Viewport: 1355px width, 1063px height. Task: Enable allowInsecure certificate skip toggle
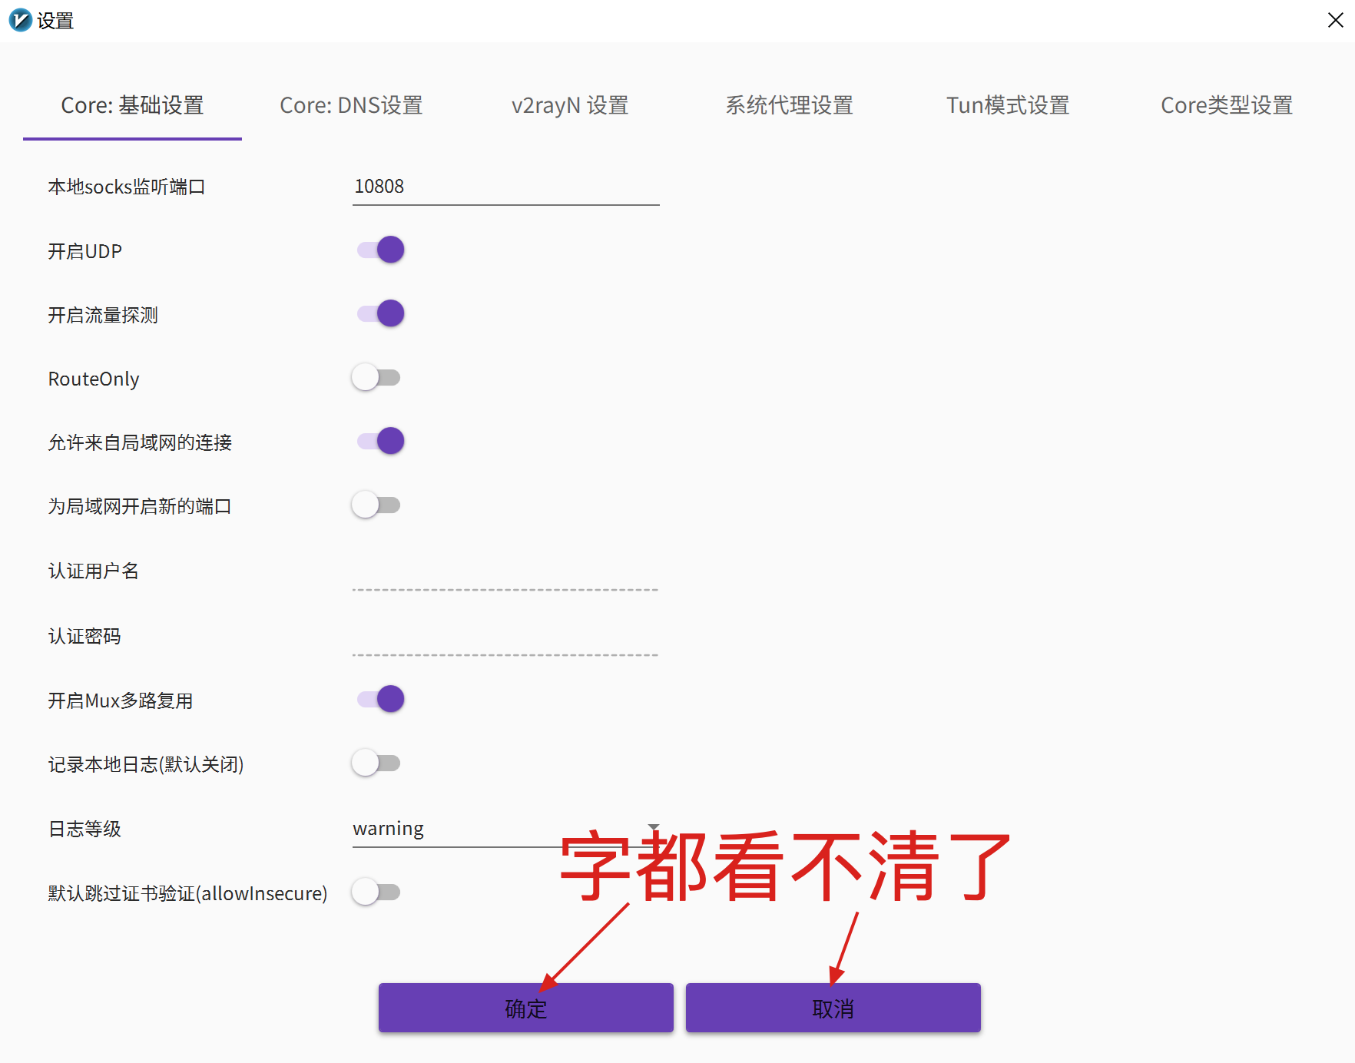(x=376, y=892)
